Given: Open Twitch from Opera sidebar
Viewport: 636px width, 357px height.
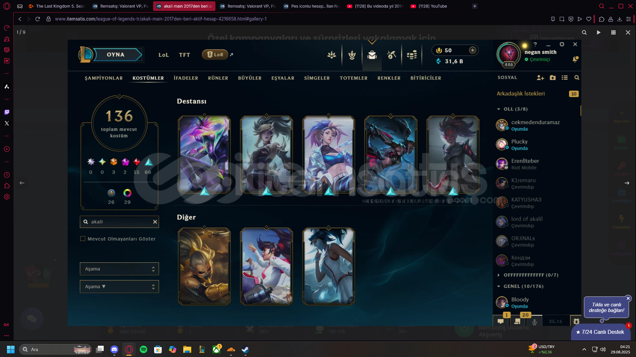Looking at the screenshot, I should coord(7,112).
